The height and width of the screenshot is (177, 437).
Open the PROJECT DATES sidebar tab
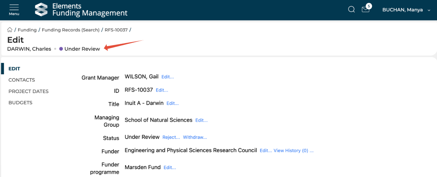click(x=29, y=91)
